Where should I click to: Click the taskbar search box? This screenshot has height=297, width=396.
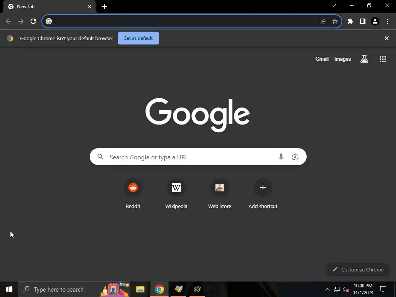pos(74,289)
